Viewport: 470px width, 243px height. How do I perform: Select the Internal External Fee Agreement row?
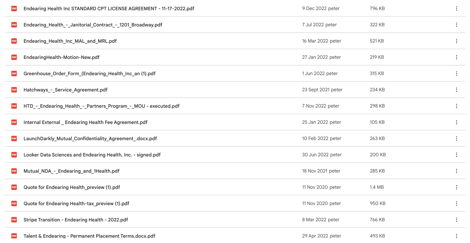[85, 122]
